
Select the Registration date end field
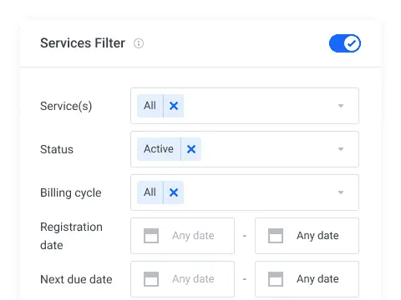(307, 236)
